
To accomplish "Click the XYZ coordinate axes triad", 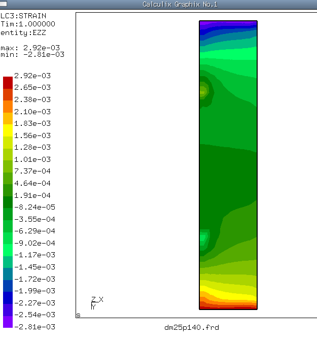I will click(97, 303).
